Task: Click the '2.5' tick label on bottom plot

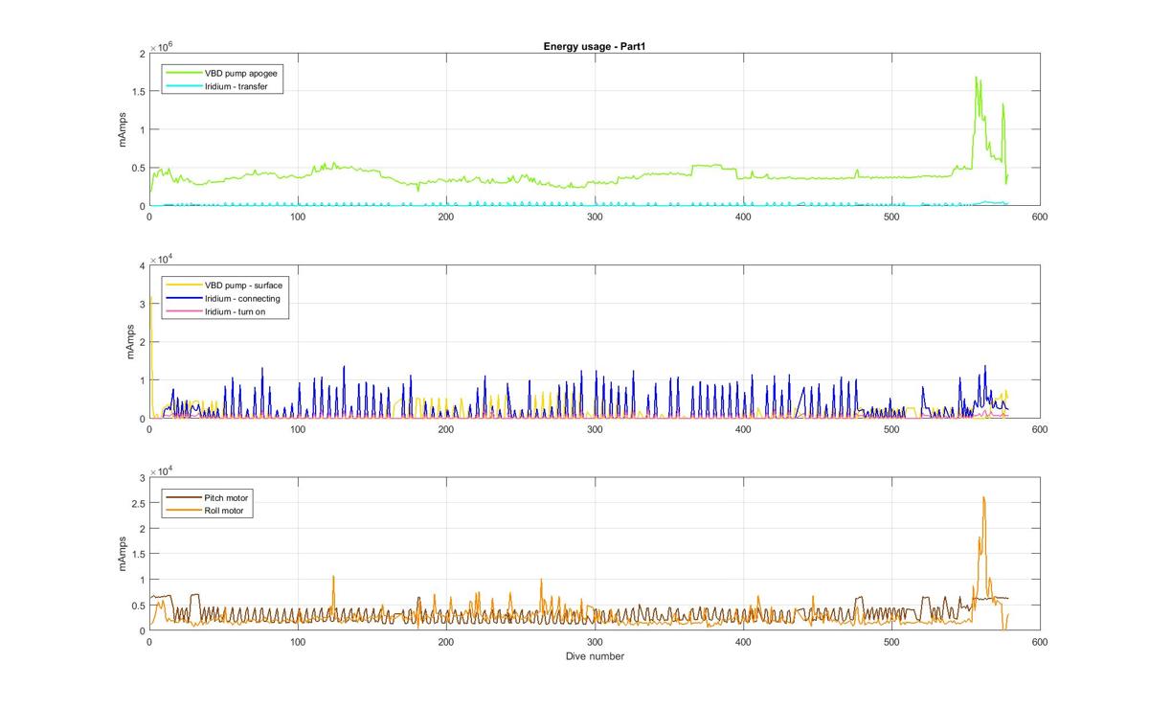Action: pos(138,503)
